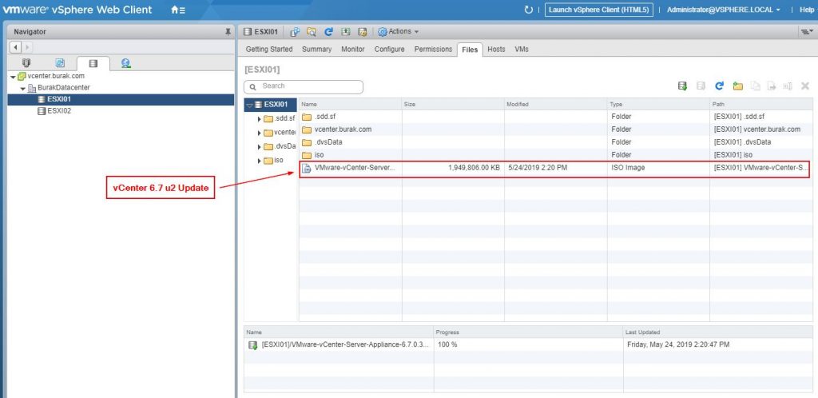
Task: Click Manage Storage Providers icon in toolbar
Action: pyautogui.click(x=362, y=32)
